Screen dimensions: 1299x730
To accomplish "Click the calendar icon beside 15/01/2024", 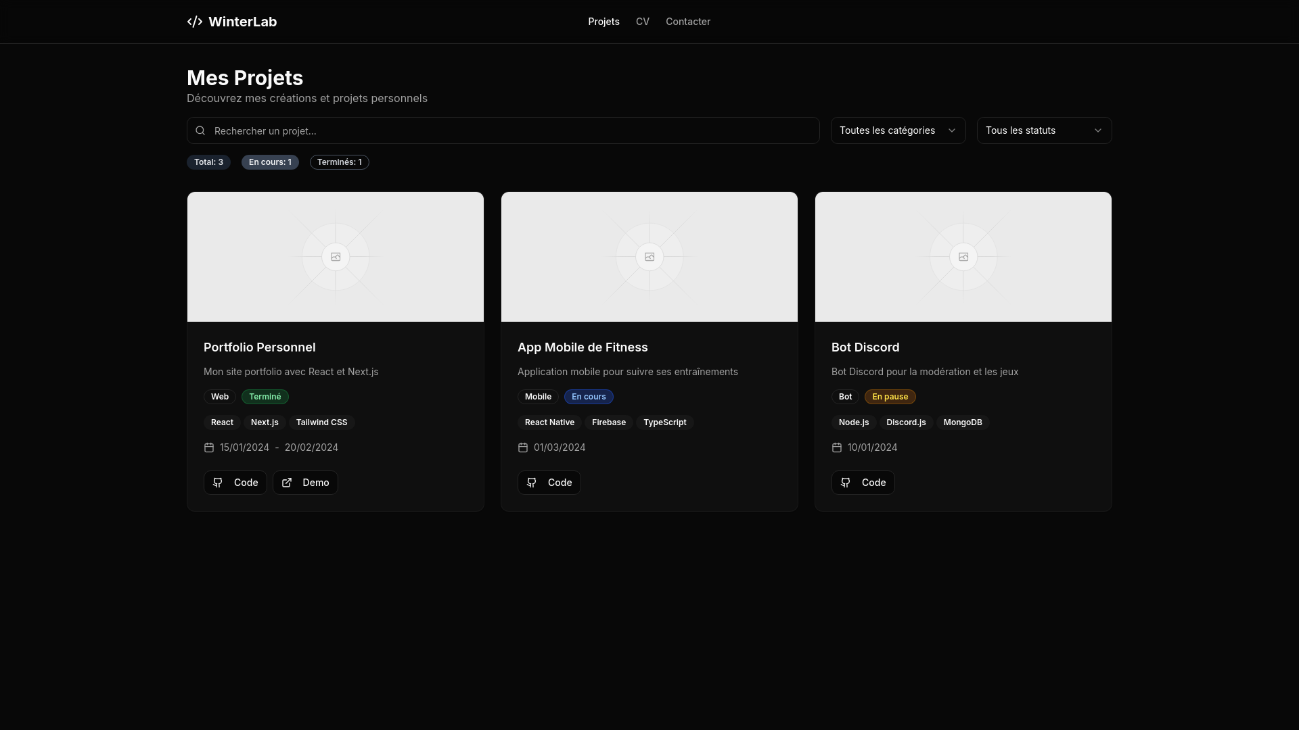I will tap(209, 447).
